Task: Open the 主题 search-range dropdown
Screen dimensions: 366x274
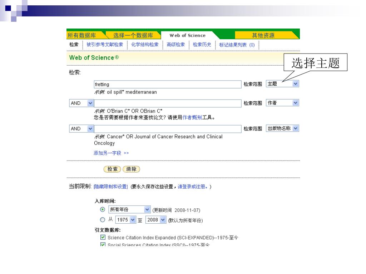Action: click(x=282, y=83)
